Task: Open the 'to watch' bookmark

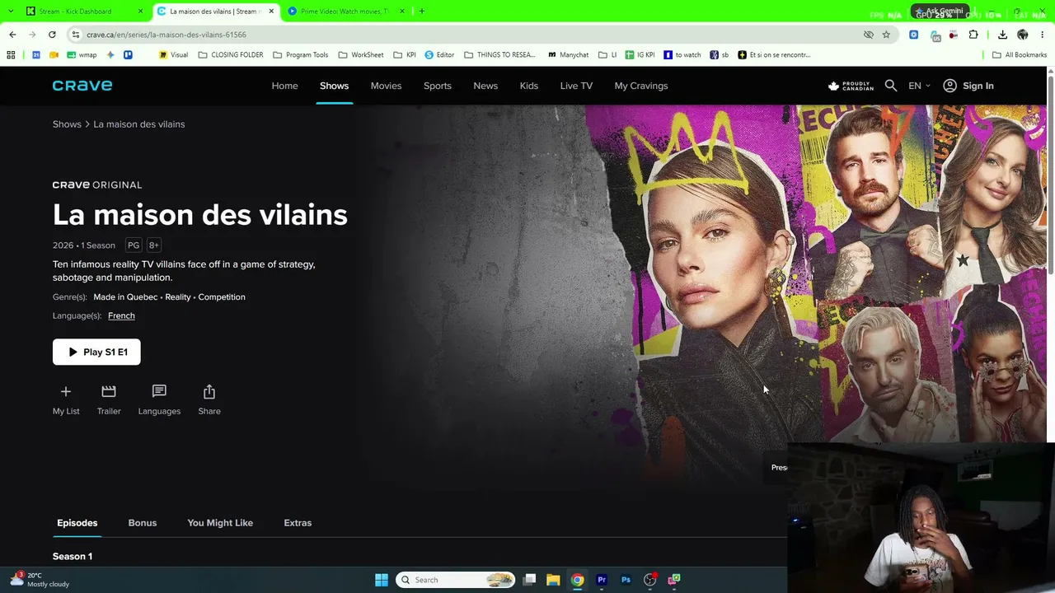Action: (682, 55)
